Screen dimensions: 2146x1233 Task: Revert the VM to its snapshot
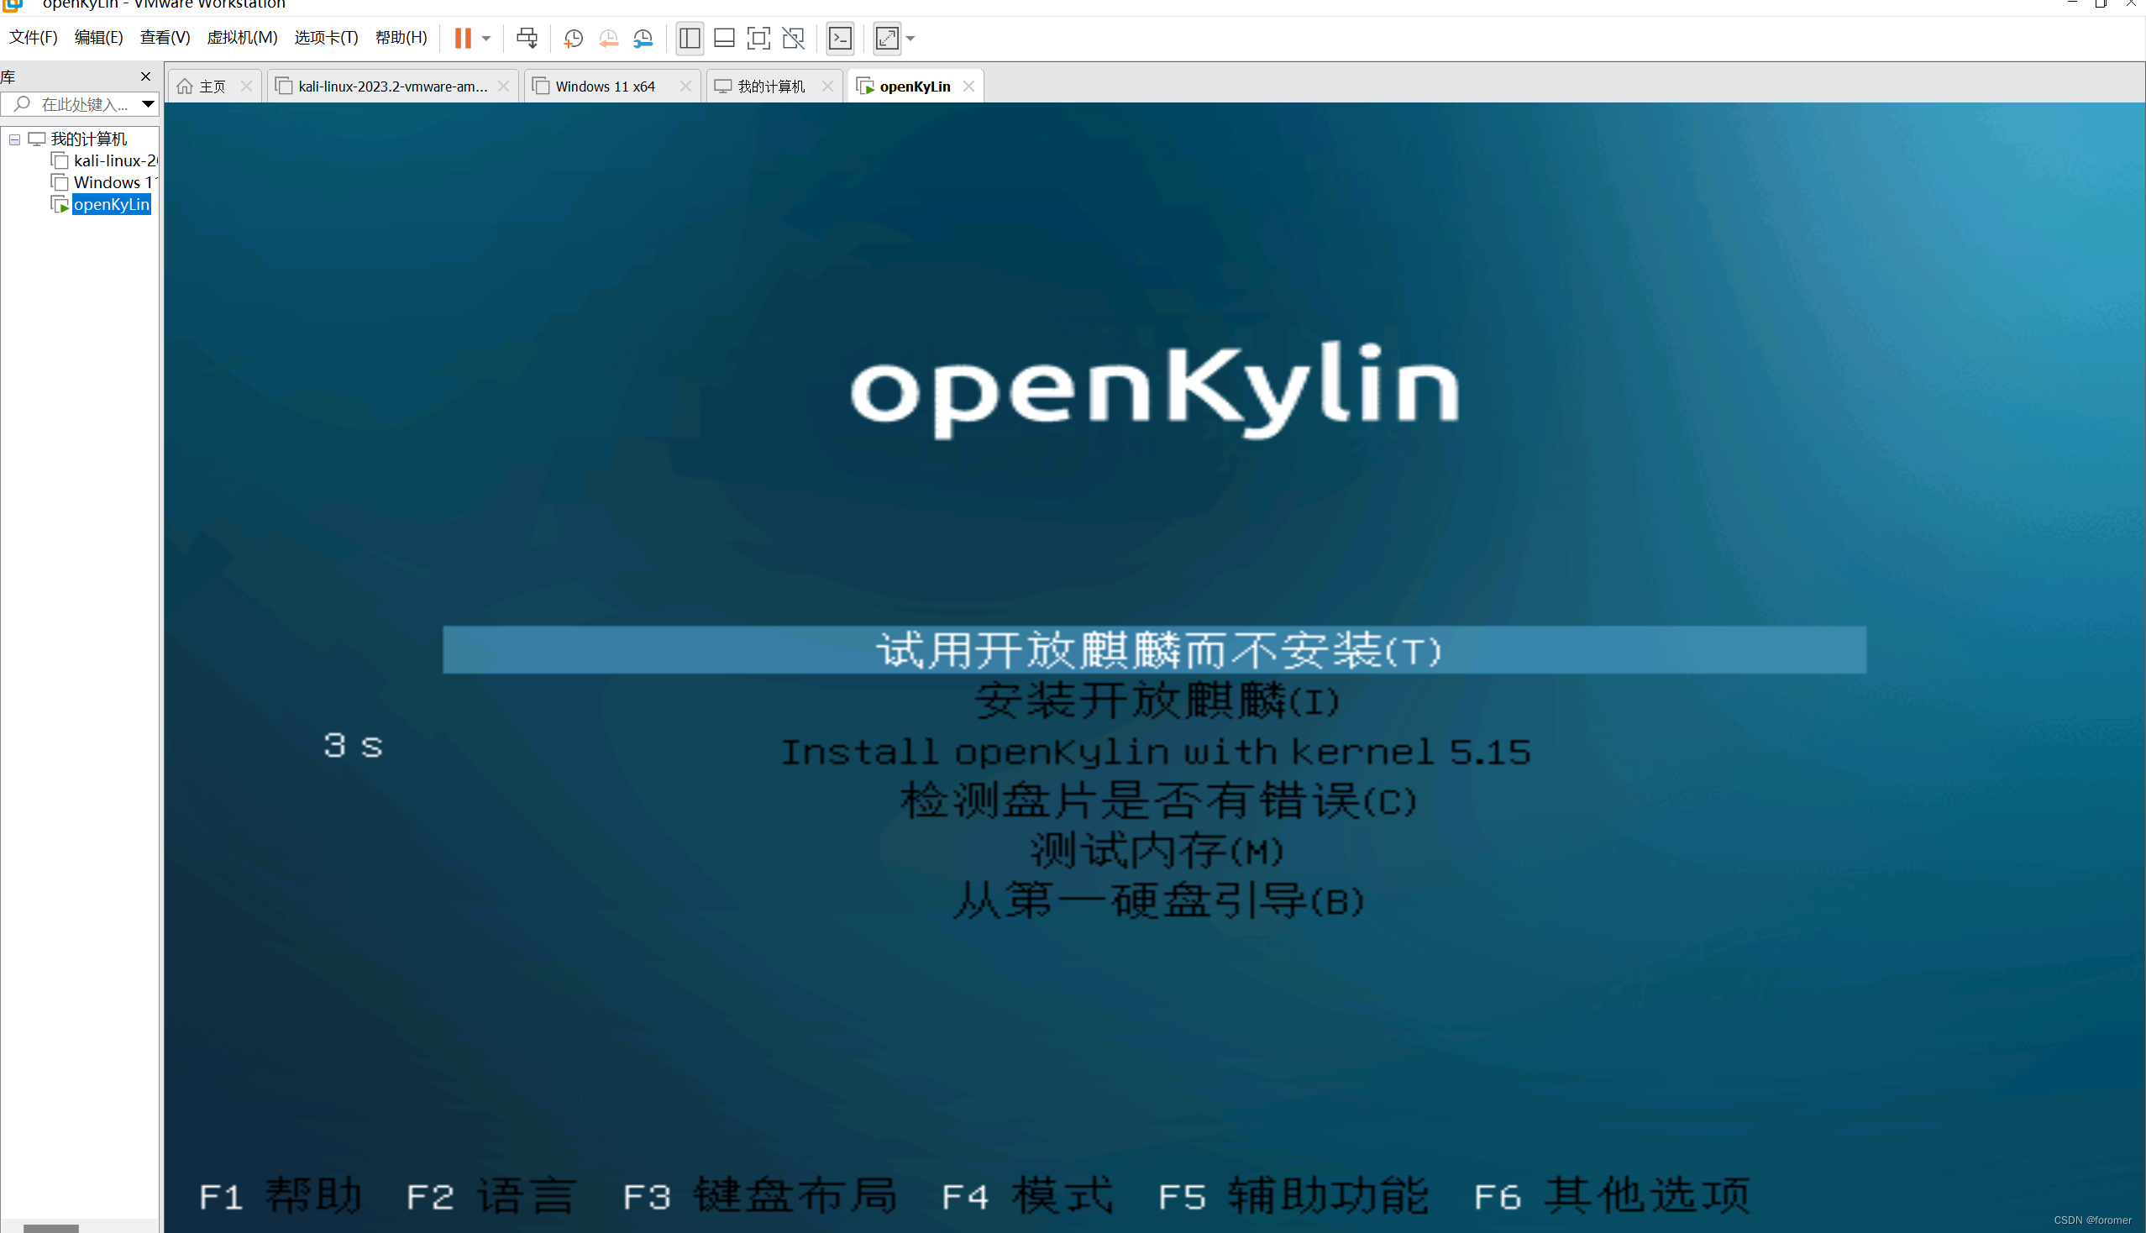point(608,38)
